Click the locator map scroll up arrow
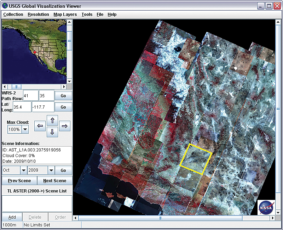Screen dimensions: 283x230 [x=69, y=22]
